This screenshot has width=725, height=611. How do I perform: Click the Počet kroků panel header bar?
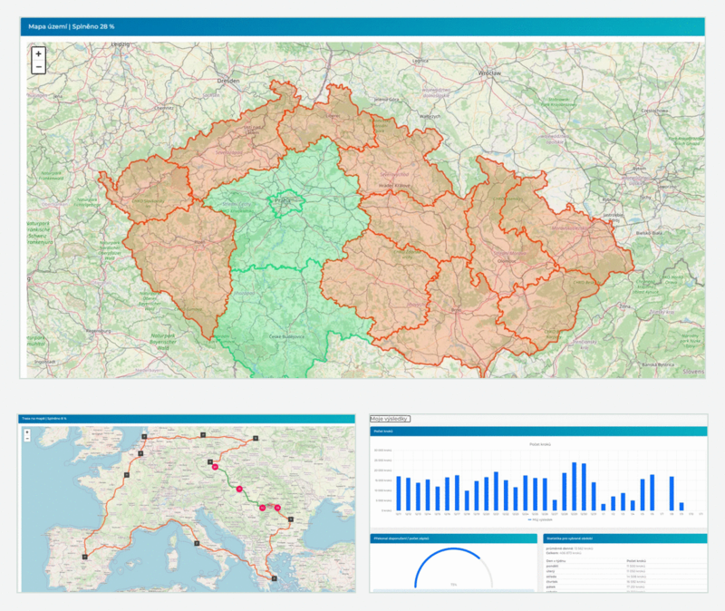[x=538, y=432]
